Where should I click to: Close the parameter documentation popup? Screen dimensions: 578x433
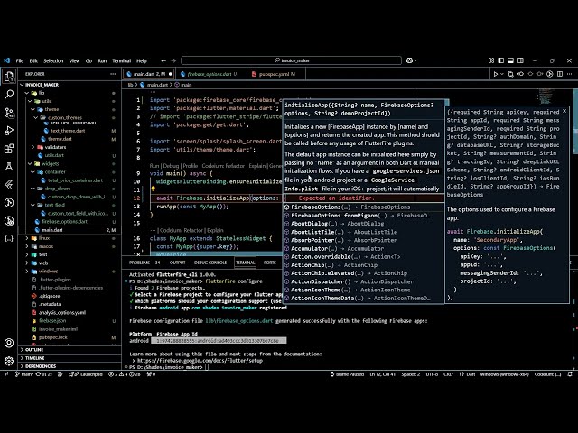[x=564, y=111]
